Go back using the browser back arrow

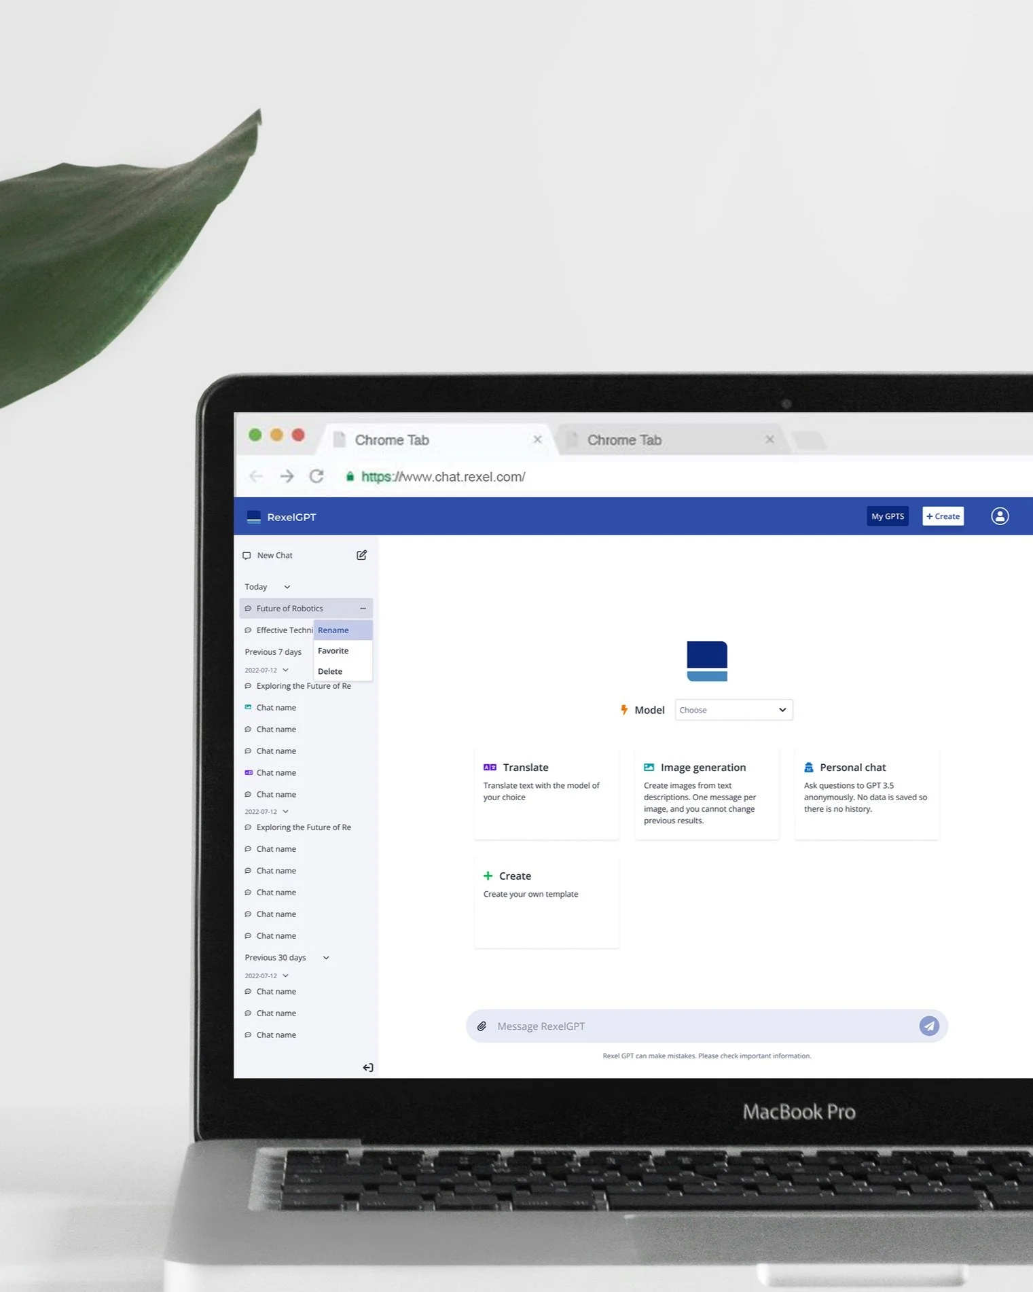(x=256, y=476)
